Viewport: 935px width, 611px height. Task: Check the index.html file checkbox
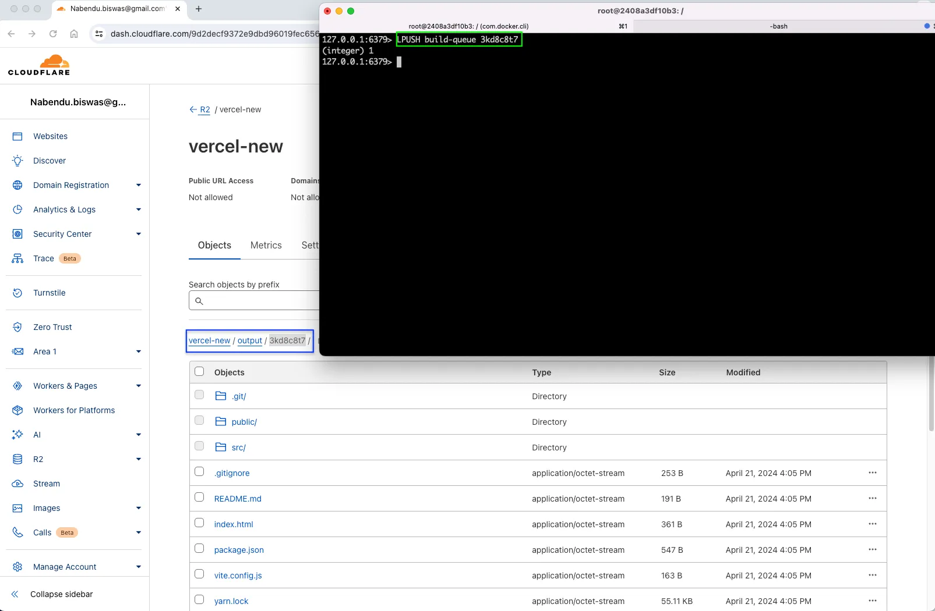tap(199, 523)
